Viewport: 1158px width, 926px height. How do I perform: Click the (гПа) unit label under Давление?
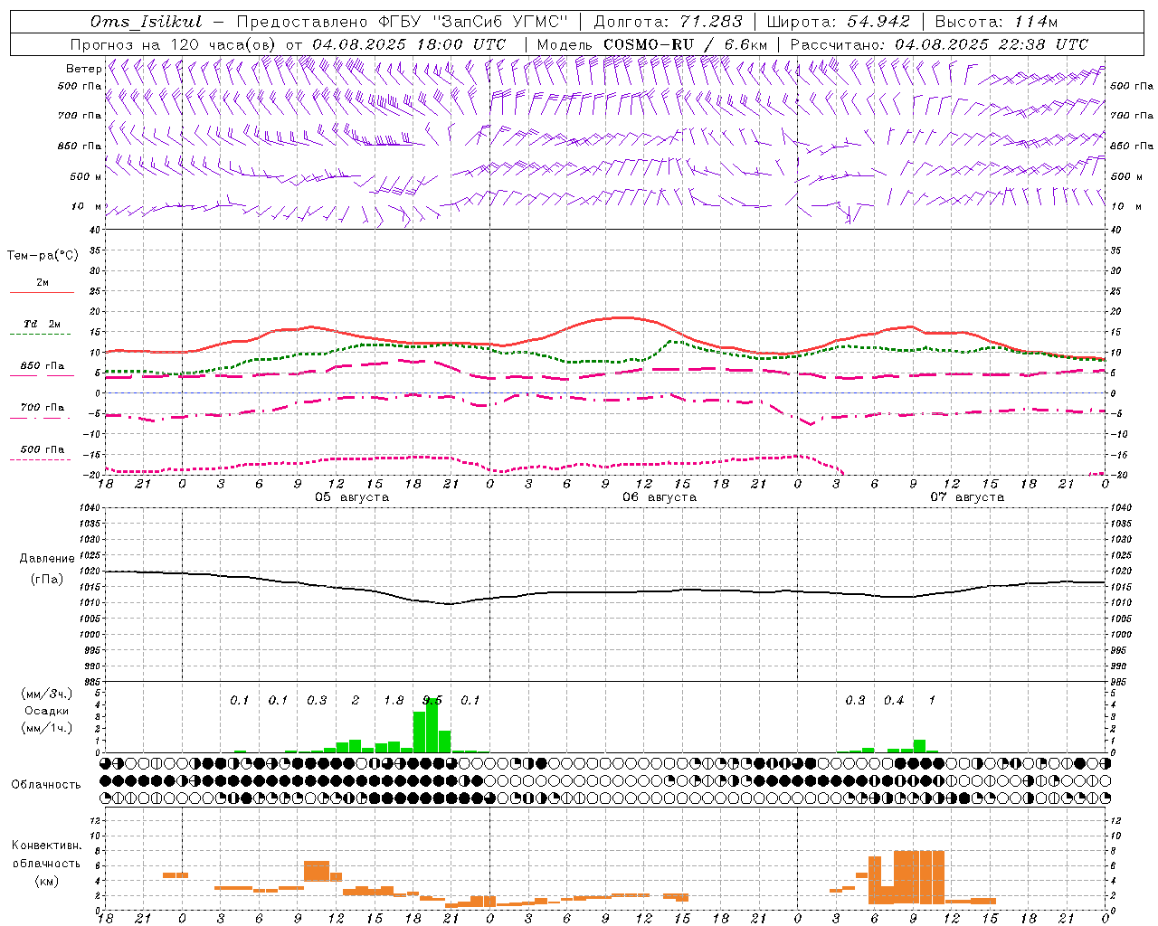point(47,579)
